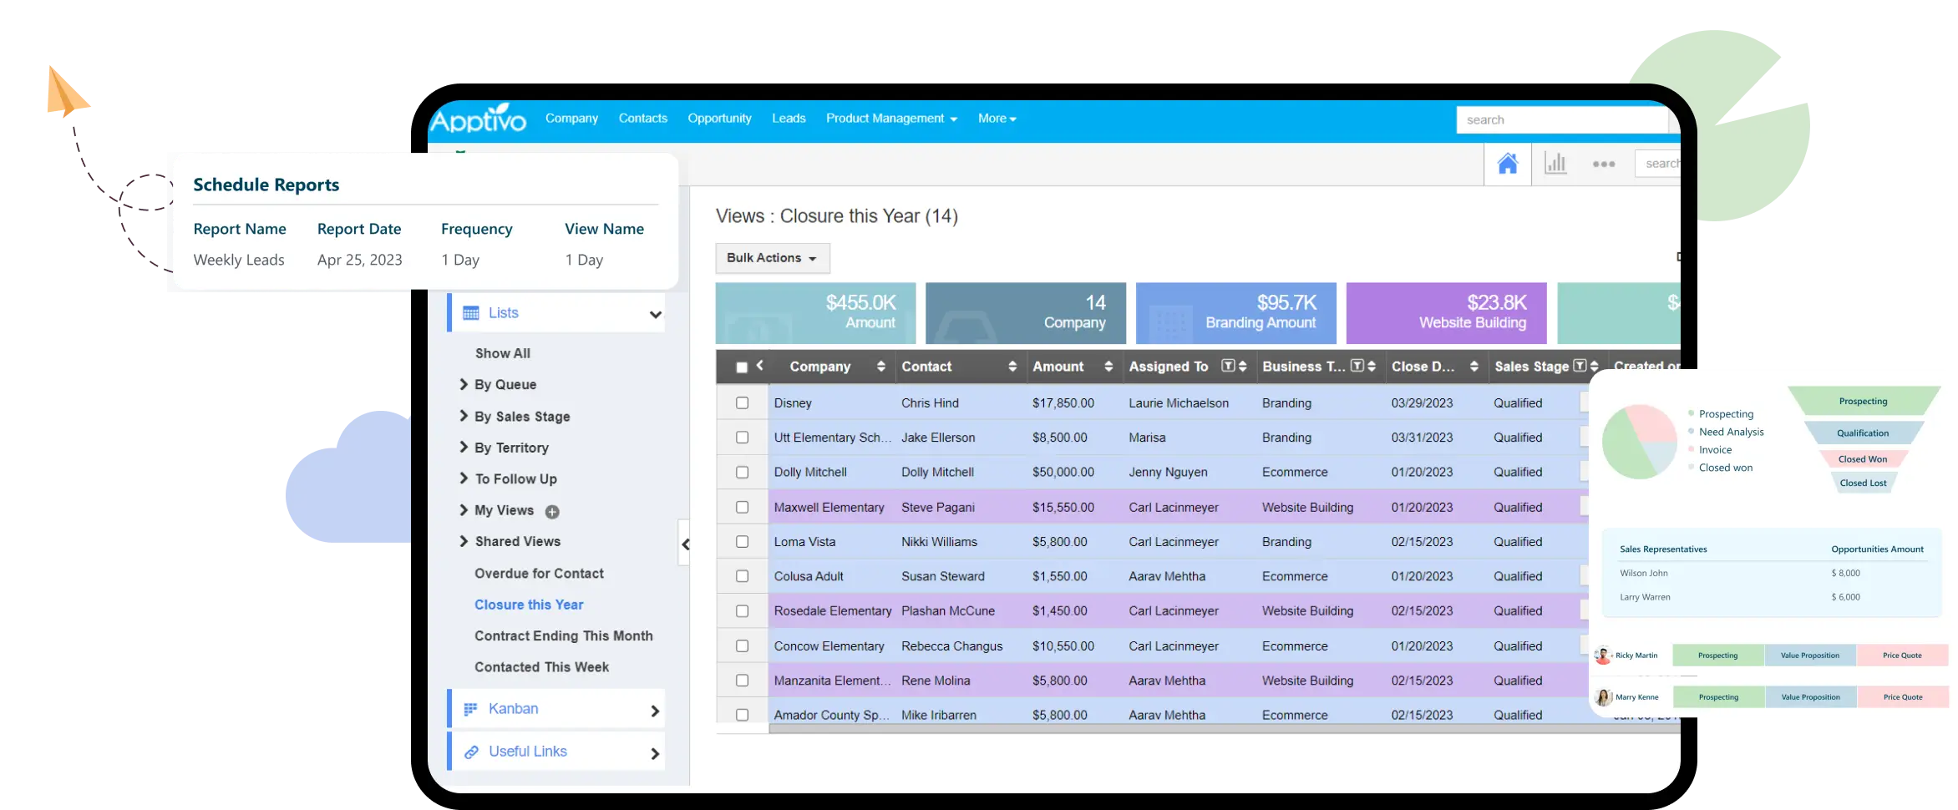Click the Home icon in the toolbar

[1507, 164]
